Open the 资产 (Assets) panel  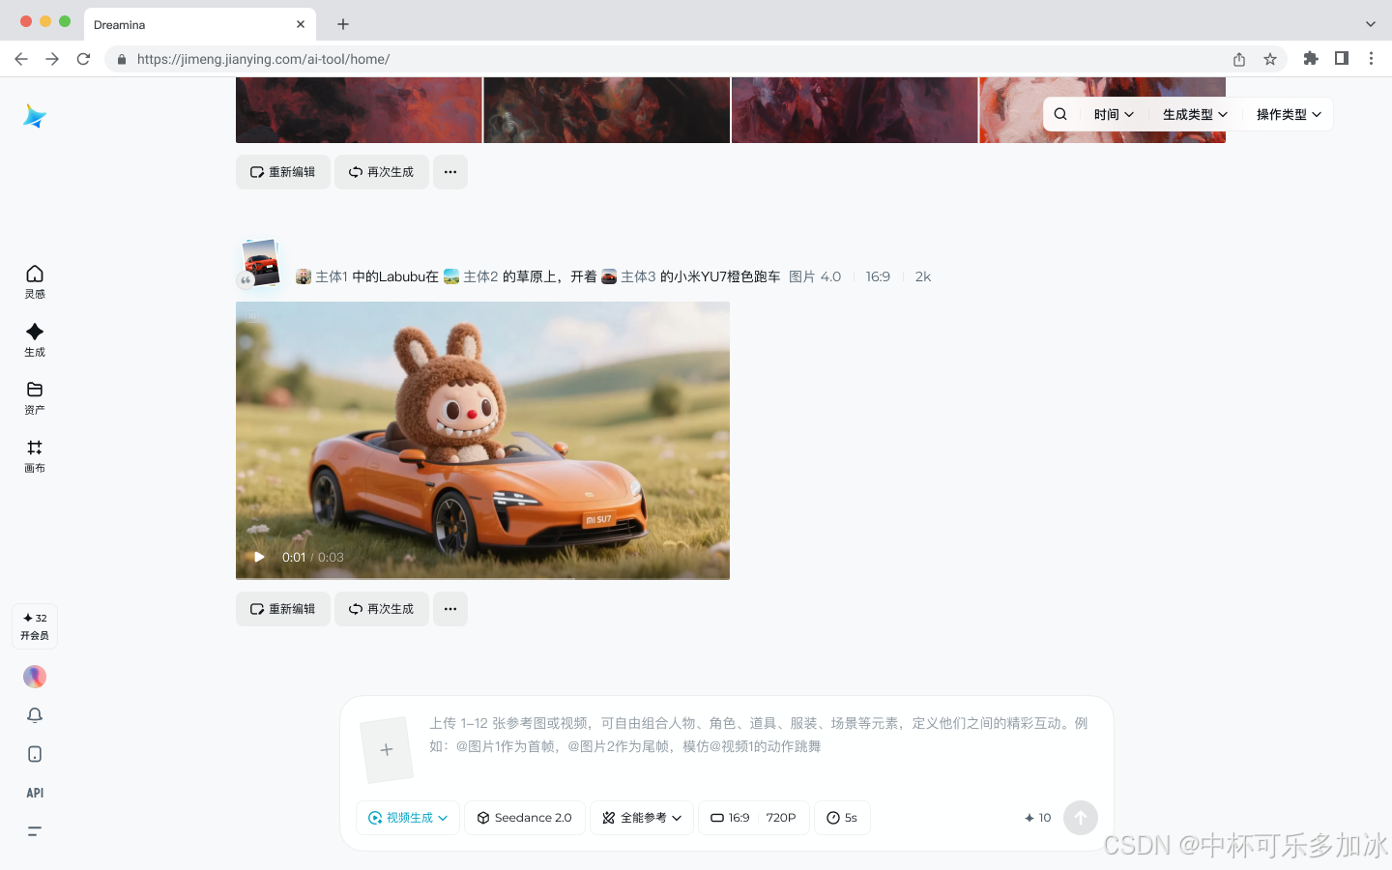[x=34, y=398]
